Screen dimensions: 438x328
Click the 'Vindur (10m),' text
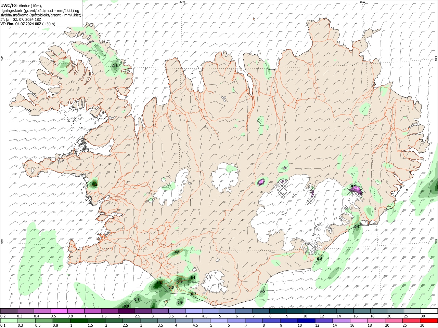coord(30,6)
